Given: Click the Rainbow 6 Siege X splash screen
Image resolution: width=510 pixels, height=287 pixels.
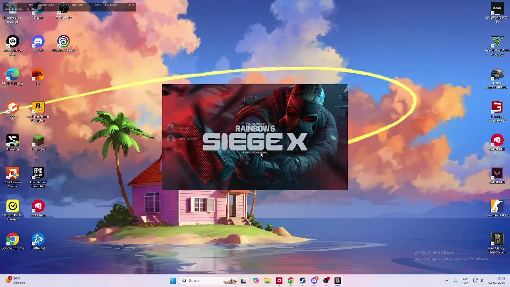Looking at the screenshot, I should pos(255,137).
